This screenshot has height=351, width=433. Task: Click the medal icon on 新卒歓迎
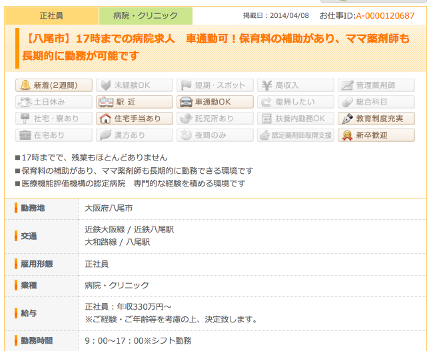[x=347, y=135]
